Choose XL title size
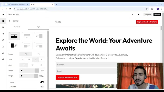The width and height of the screenshot is (164, 92). tap(42, 60)
